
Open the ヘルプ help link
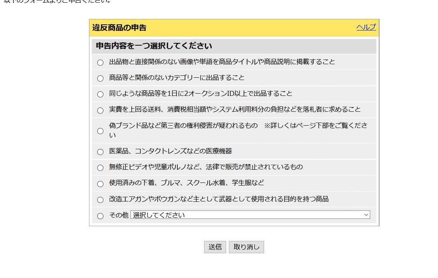pyautogui.click(x=366, y=27)
